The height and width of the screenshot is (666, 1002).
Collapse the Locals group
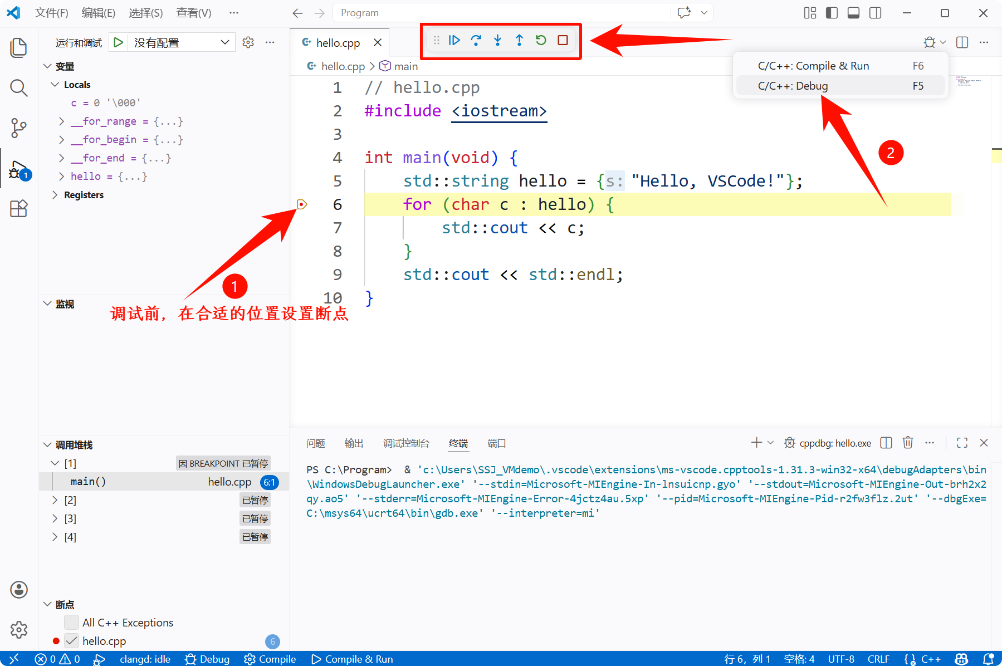pos(55,85)
